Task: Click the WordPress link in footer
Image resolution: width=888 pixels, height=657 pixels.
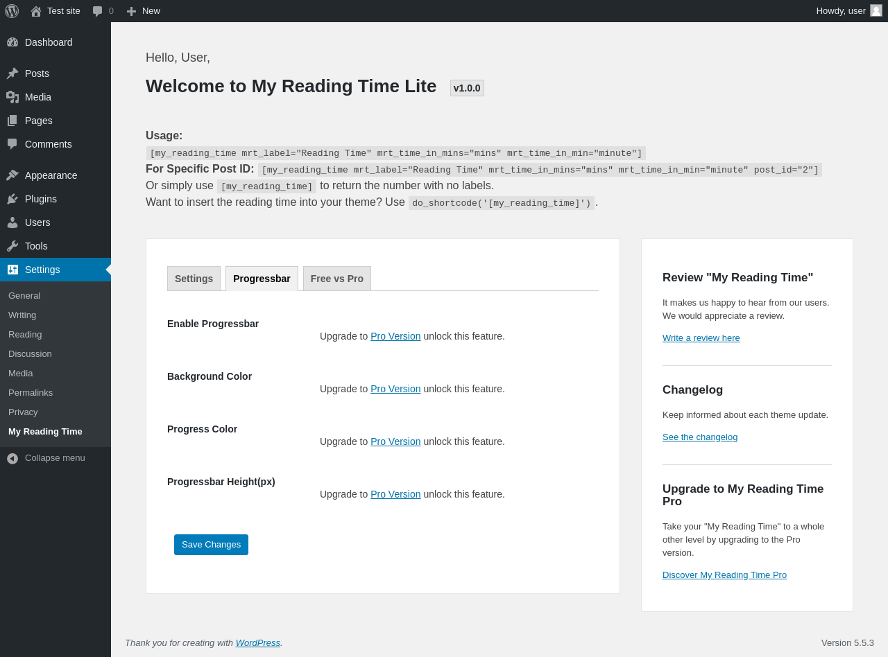Action: coord(258,643)
